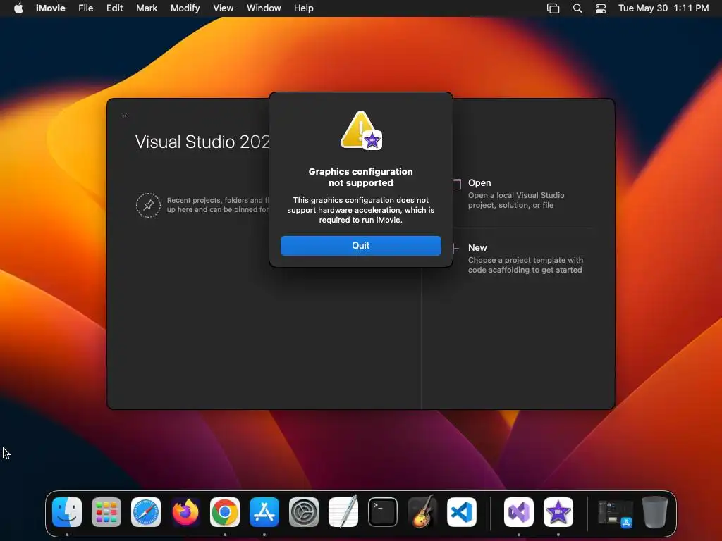Open TextEdit from the Dock

(343, 511)
